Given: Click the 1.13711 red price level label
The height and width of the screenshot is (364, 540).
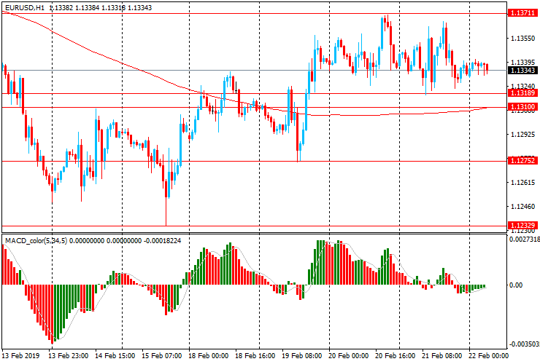Looking at the screenshot, I should (x=522, y=13).
